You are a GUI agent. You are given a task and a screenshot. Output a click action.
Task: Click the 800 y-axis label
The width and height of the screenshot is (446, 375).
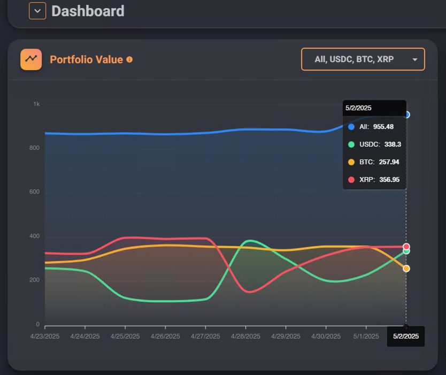34,148
